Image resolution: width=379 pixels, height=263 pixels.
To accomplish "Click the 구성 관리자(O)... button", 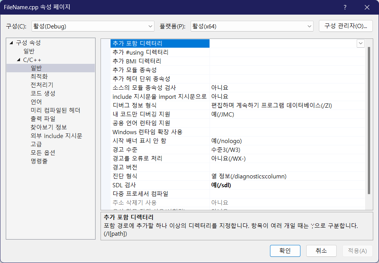I will (x=345, y=26).
